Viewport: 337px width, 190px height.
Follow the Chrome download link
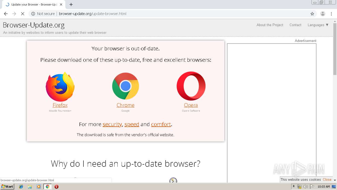126,105
